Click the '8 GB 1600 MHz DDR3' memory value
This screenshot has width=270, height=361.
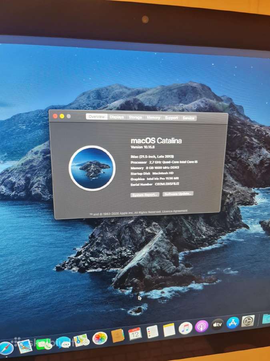(162, 168)
